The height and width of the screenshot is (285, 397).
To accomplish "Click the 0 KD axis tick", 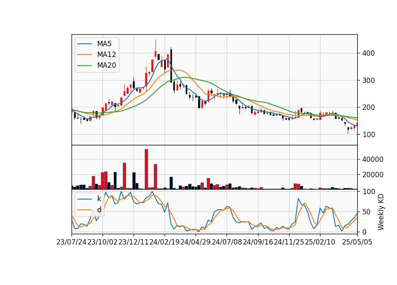I will [x=364, y=232].
